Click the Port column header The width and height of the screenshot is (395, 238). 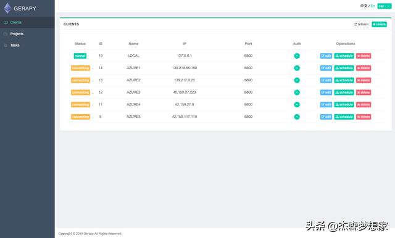(x=248, y=44)
